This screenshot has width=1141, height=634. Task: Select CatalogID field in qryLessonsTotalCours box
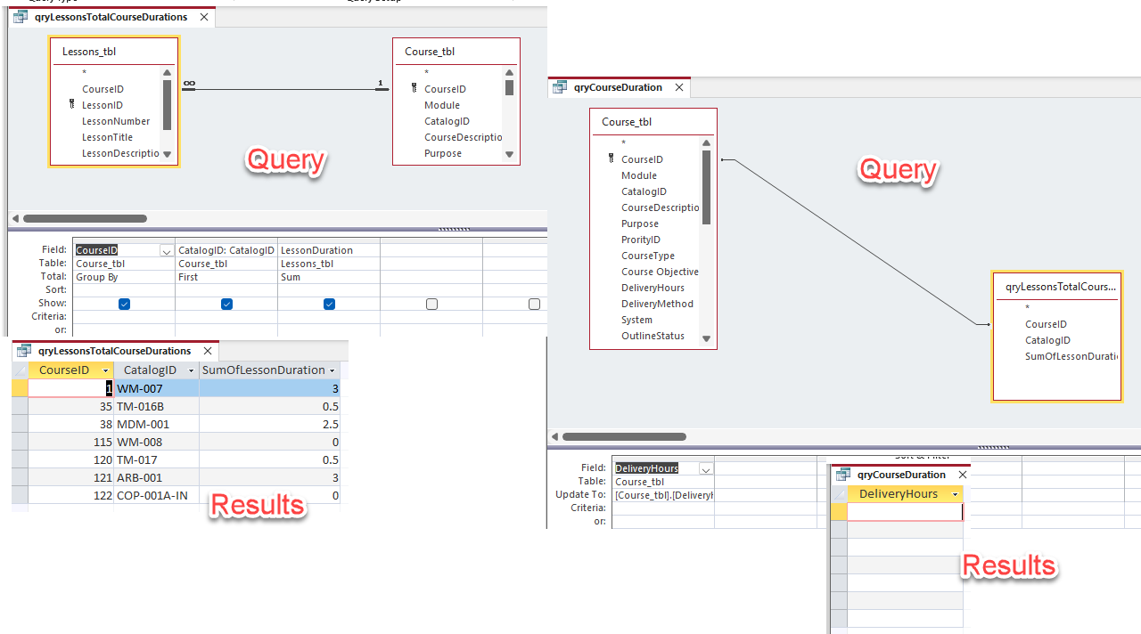coord(1047,340)
